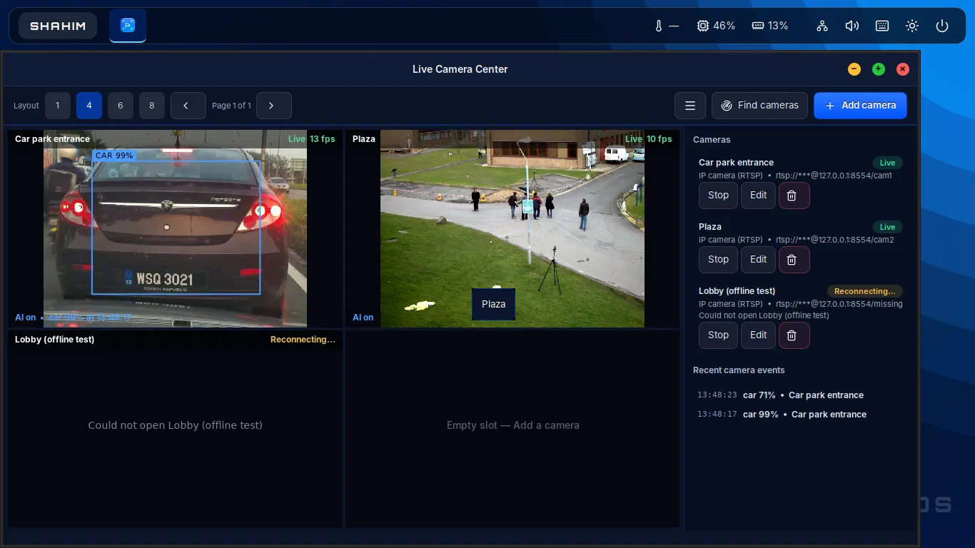This screenshot has height=548, width=975.
Task: Select the 6-camera layout option
Action: (x=121, y=106)
